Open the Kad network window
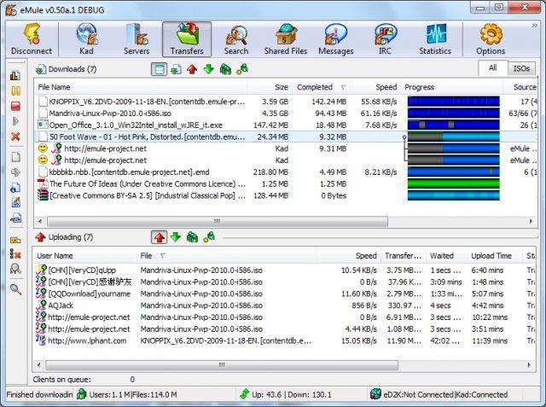Image resolution: width=546 pixels, height=407 pixels. click(86, 39)
